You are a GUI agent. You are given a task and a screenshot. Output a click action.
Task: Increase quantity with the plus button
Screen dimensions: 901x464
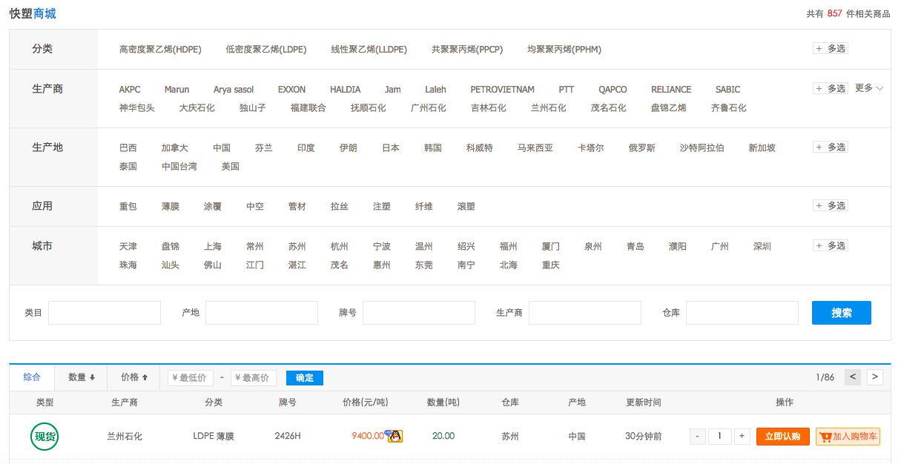[x=742, y=437]
